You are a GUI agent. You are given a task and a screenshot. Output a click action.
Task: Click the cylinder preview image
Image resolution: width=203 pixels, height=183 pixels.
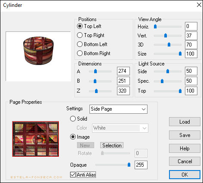pos(38,56)
